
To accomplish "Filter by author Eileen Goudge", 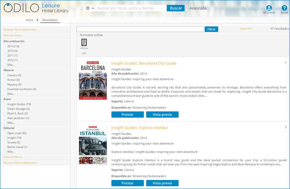I will pyautogui.click(x=18, y=109).
